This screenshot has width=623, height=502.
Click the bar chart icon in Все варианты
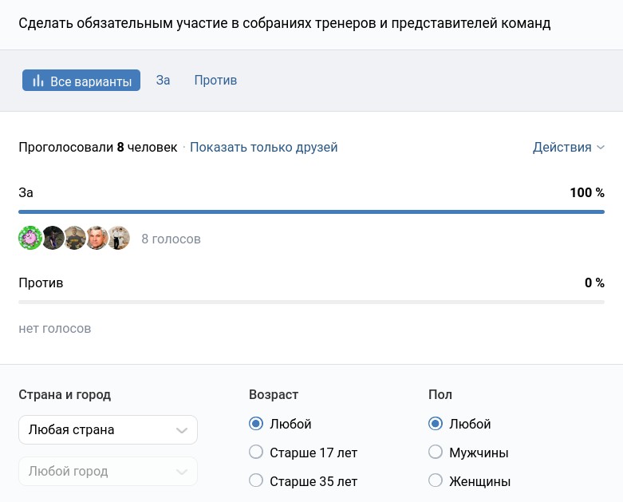point(37,81)
